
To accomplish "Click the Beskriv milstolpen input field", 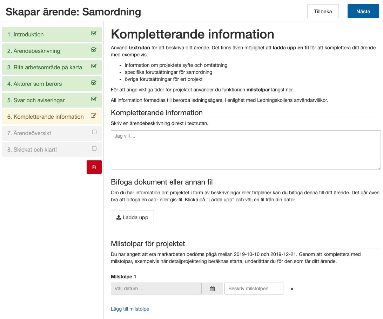I will click(x=254, y=288).
